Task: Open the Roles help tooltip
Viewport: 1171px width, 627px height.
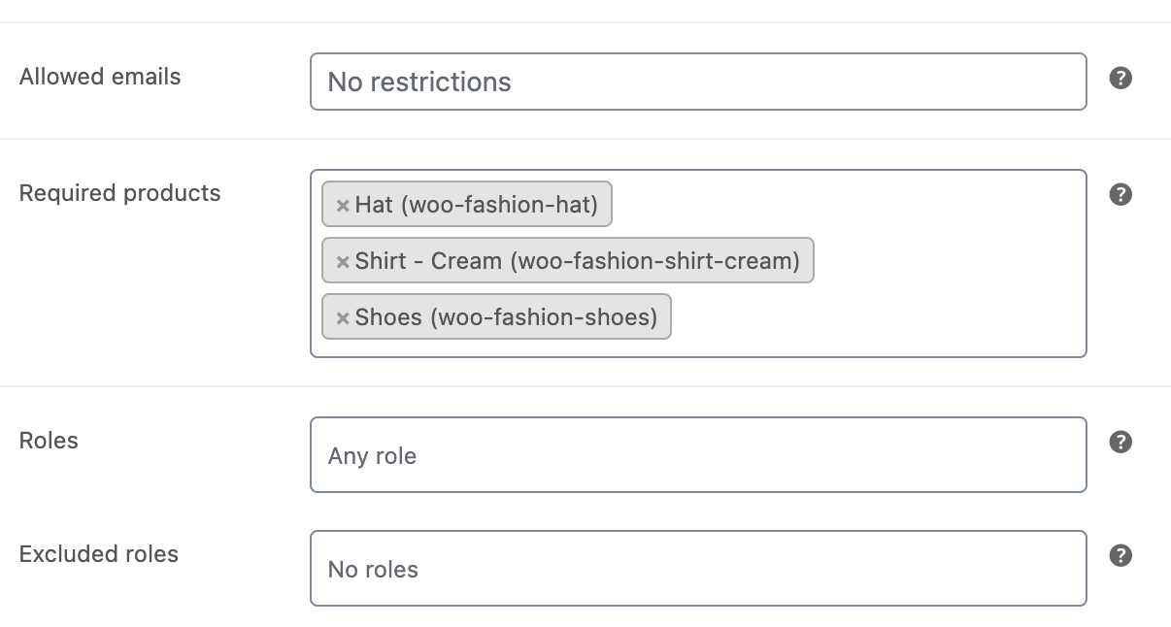Action: (x=1121, y=441)
